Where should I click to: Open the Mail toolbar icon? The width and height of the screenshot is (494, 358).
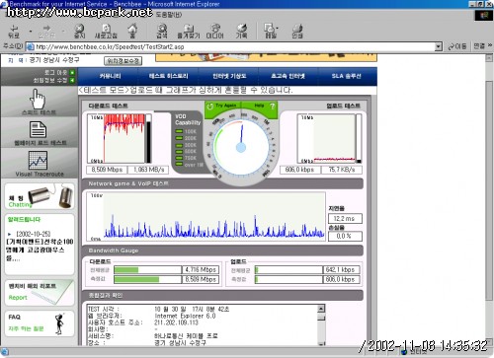tap(271, 32)
